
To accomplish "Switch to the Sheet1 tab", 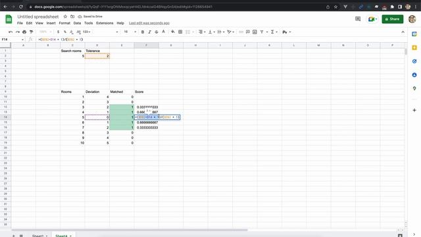I will pos(39,236).
